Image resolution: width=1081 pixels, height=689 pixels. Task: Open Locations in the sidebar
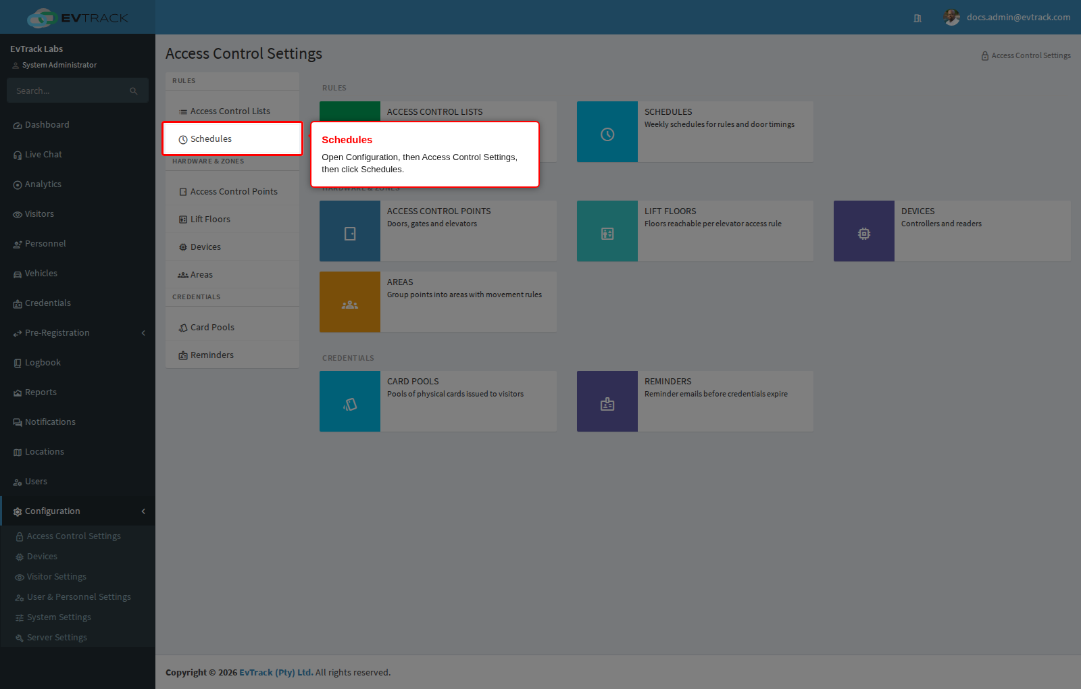pos(78,452)
